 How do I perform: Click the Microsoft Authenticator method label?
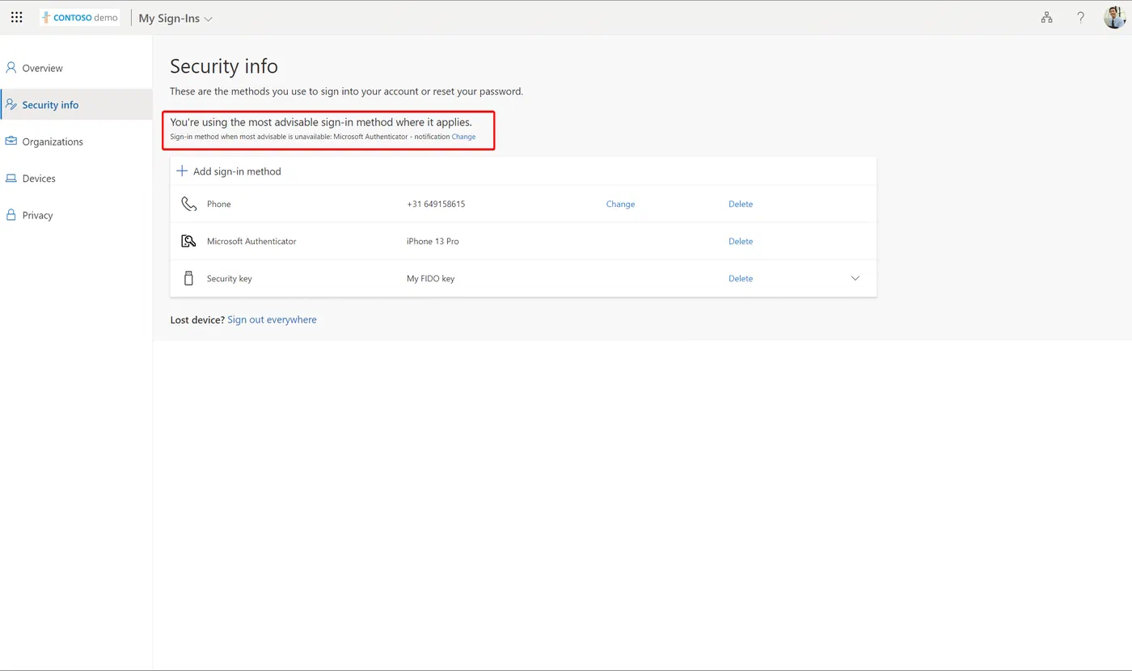pos(251,241)
